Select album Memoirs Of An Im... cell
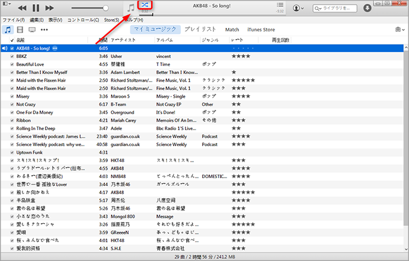 (176, 120)
